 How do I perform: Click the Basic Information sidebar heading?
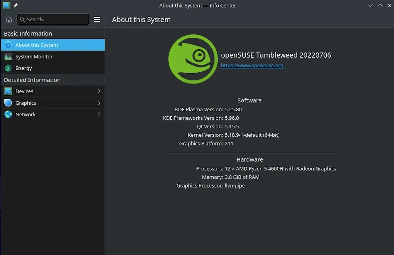28,34
